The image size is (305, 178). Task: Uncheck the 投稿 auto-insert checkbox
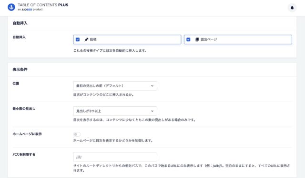pyautogui.click(x=78, y=39)
